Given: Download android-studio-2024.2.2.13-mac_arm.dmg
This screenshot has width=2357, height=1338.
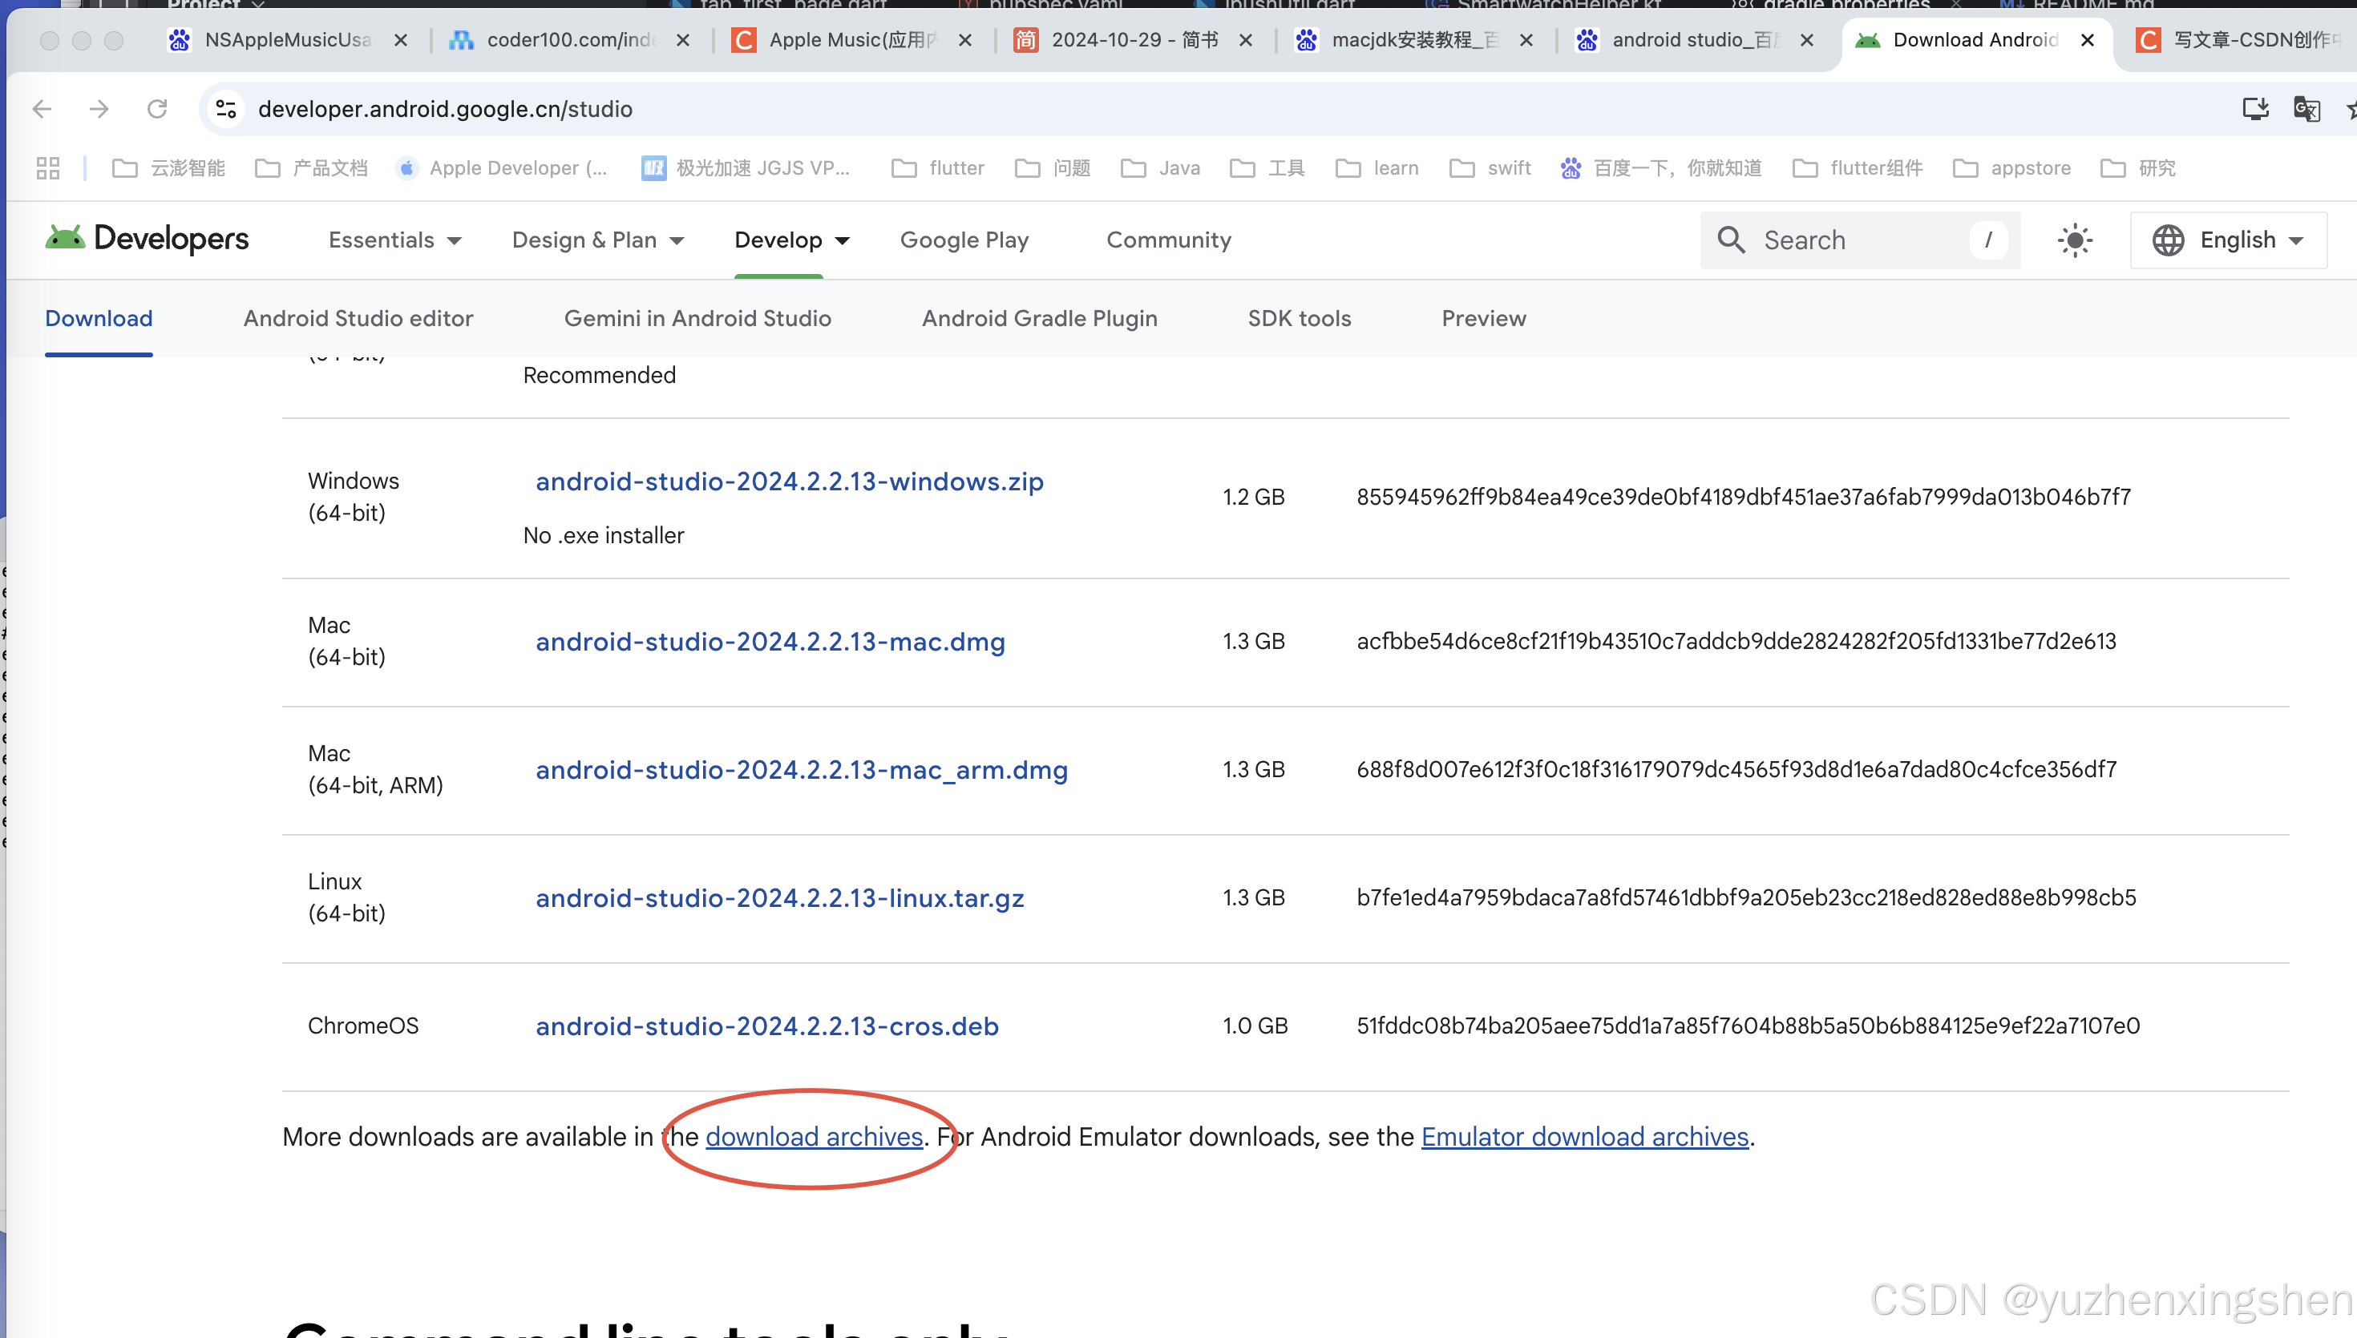Looking at the screenshot, I should click(x=802, y=770).
